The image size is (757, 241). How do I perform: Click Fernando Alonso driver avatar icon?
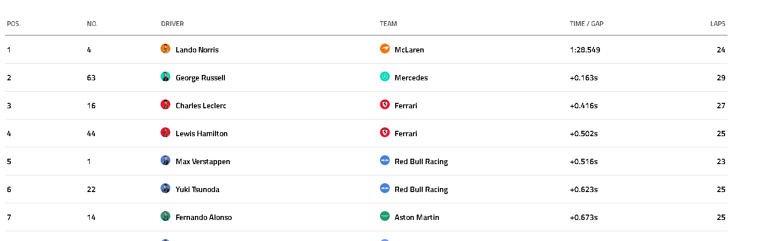pos(165,216)
